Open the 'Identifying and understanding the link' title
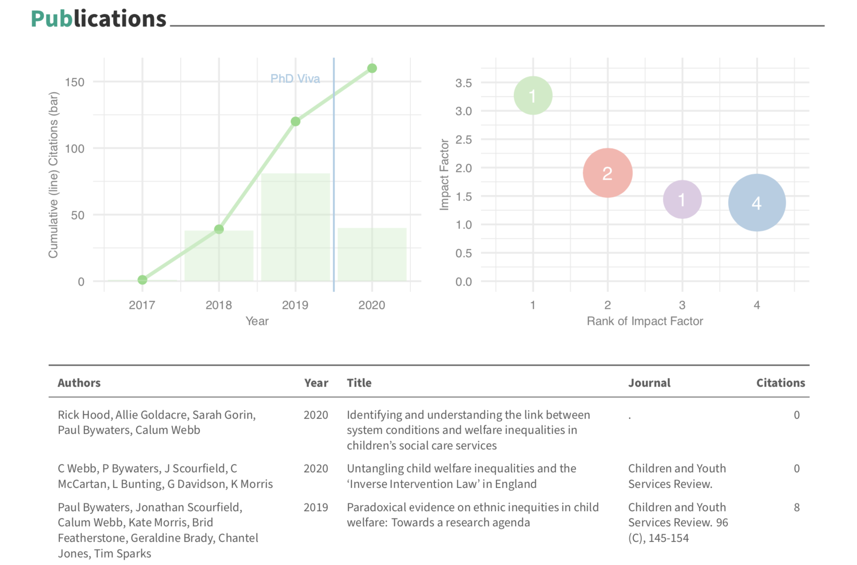This screenshot has height=565, width=857. [x=468, y=430]
